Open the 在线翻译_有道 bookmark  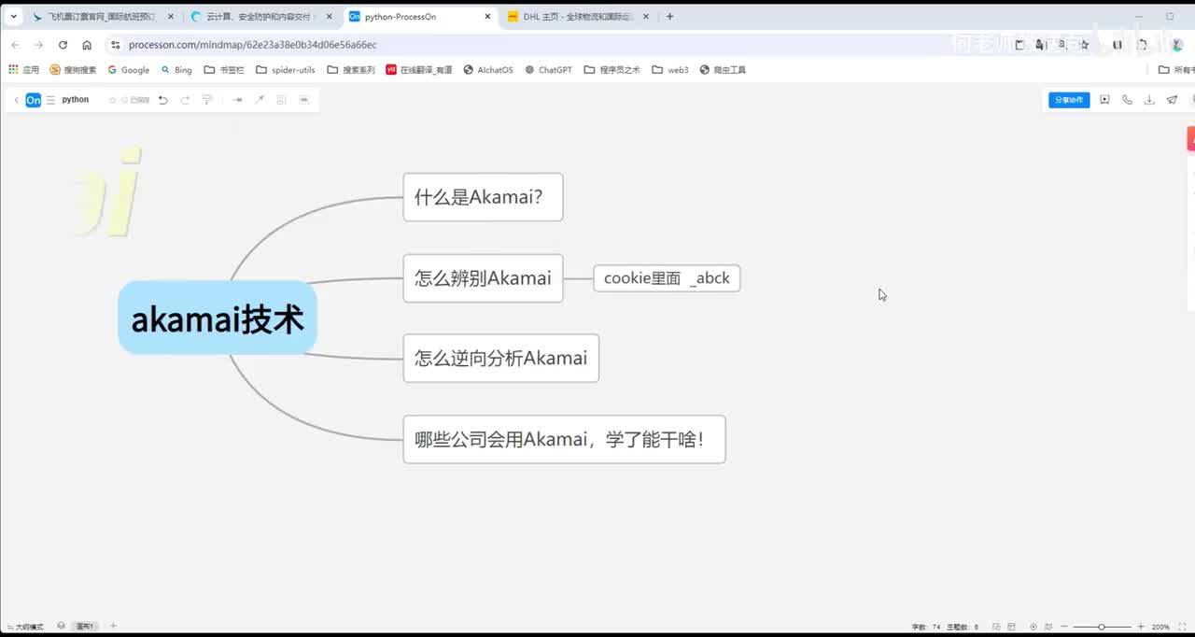419,70
